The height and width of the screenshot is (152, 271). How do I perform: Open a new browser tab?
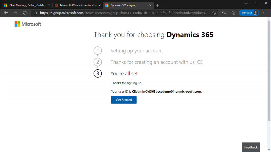coord(157,5)
